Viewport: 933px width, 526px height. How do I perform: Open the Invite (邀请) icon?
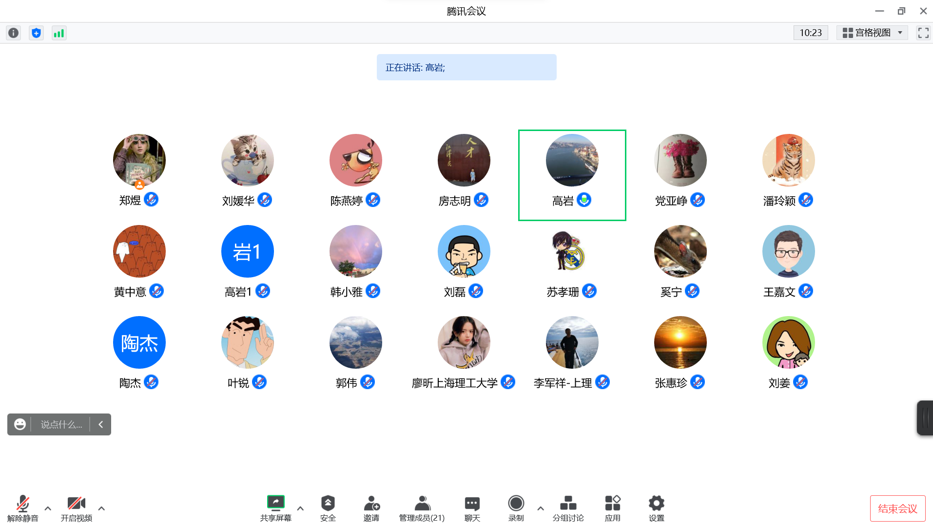coord(371,507)
